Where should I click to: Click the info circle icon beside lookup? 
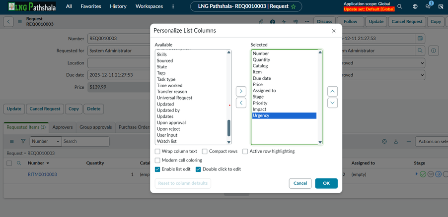(x=434, y=51)
